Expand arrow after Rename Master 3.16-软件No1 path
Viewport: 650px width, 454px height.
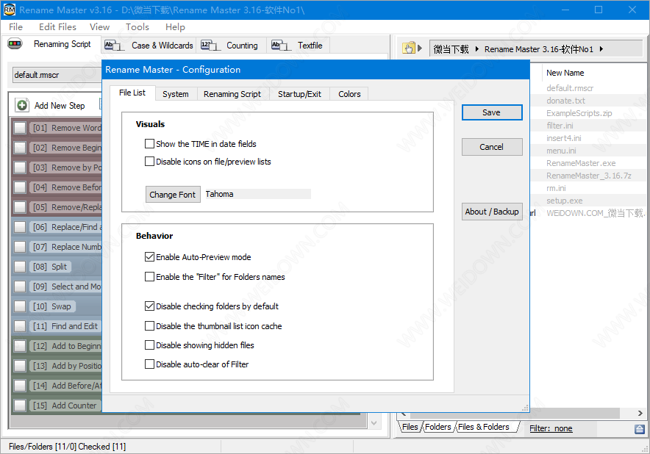(x=601, y=49)
